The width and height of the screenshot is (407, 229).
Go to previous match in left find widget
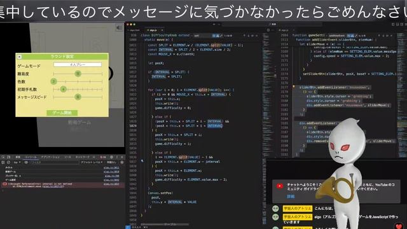coord(244,36)
